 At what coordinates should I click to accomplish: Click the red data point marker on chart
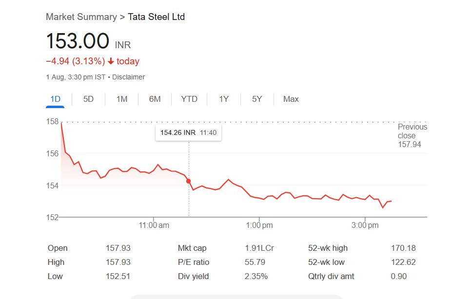(x=189, y=181)
